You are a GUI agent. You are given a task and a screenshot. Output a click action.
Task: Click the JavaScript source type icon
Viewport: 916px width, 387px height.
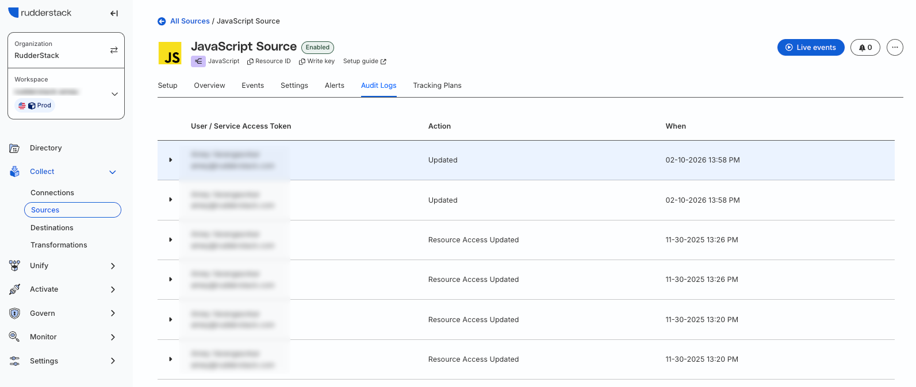point(198,61)
